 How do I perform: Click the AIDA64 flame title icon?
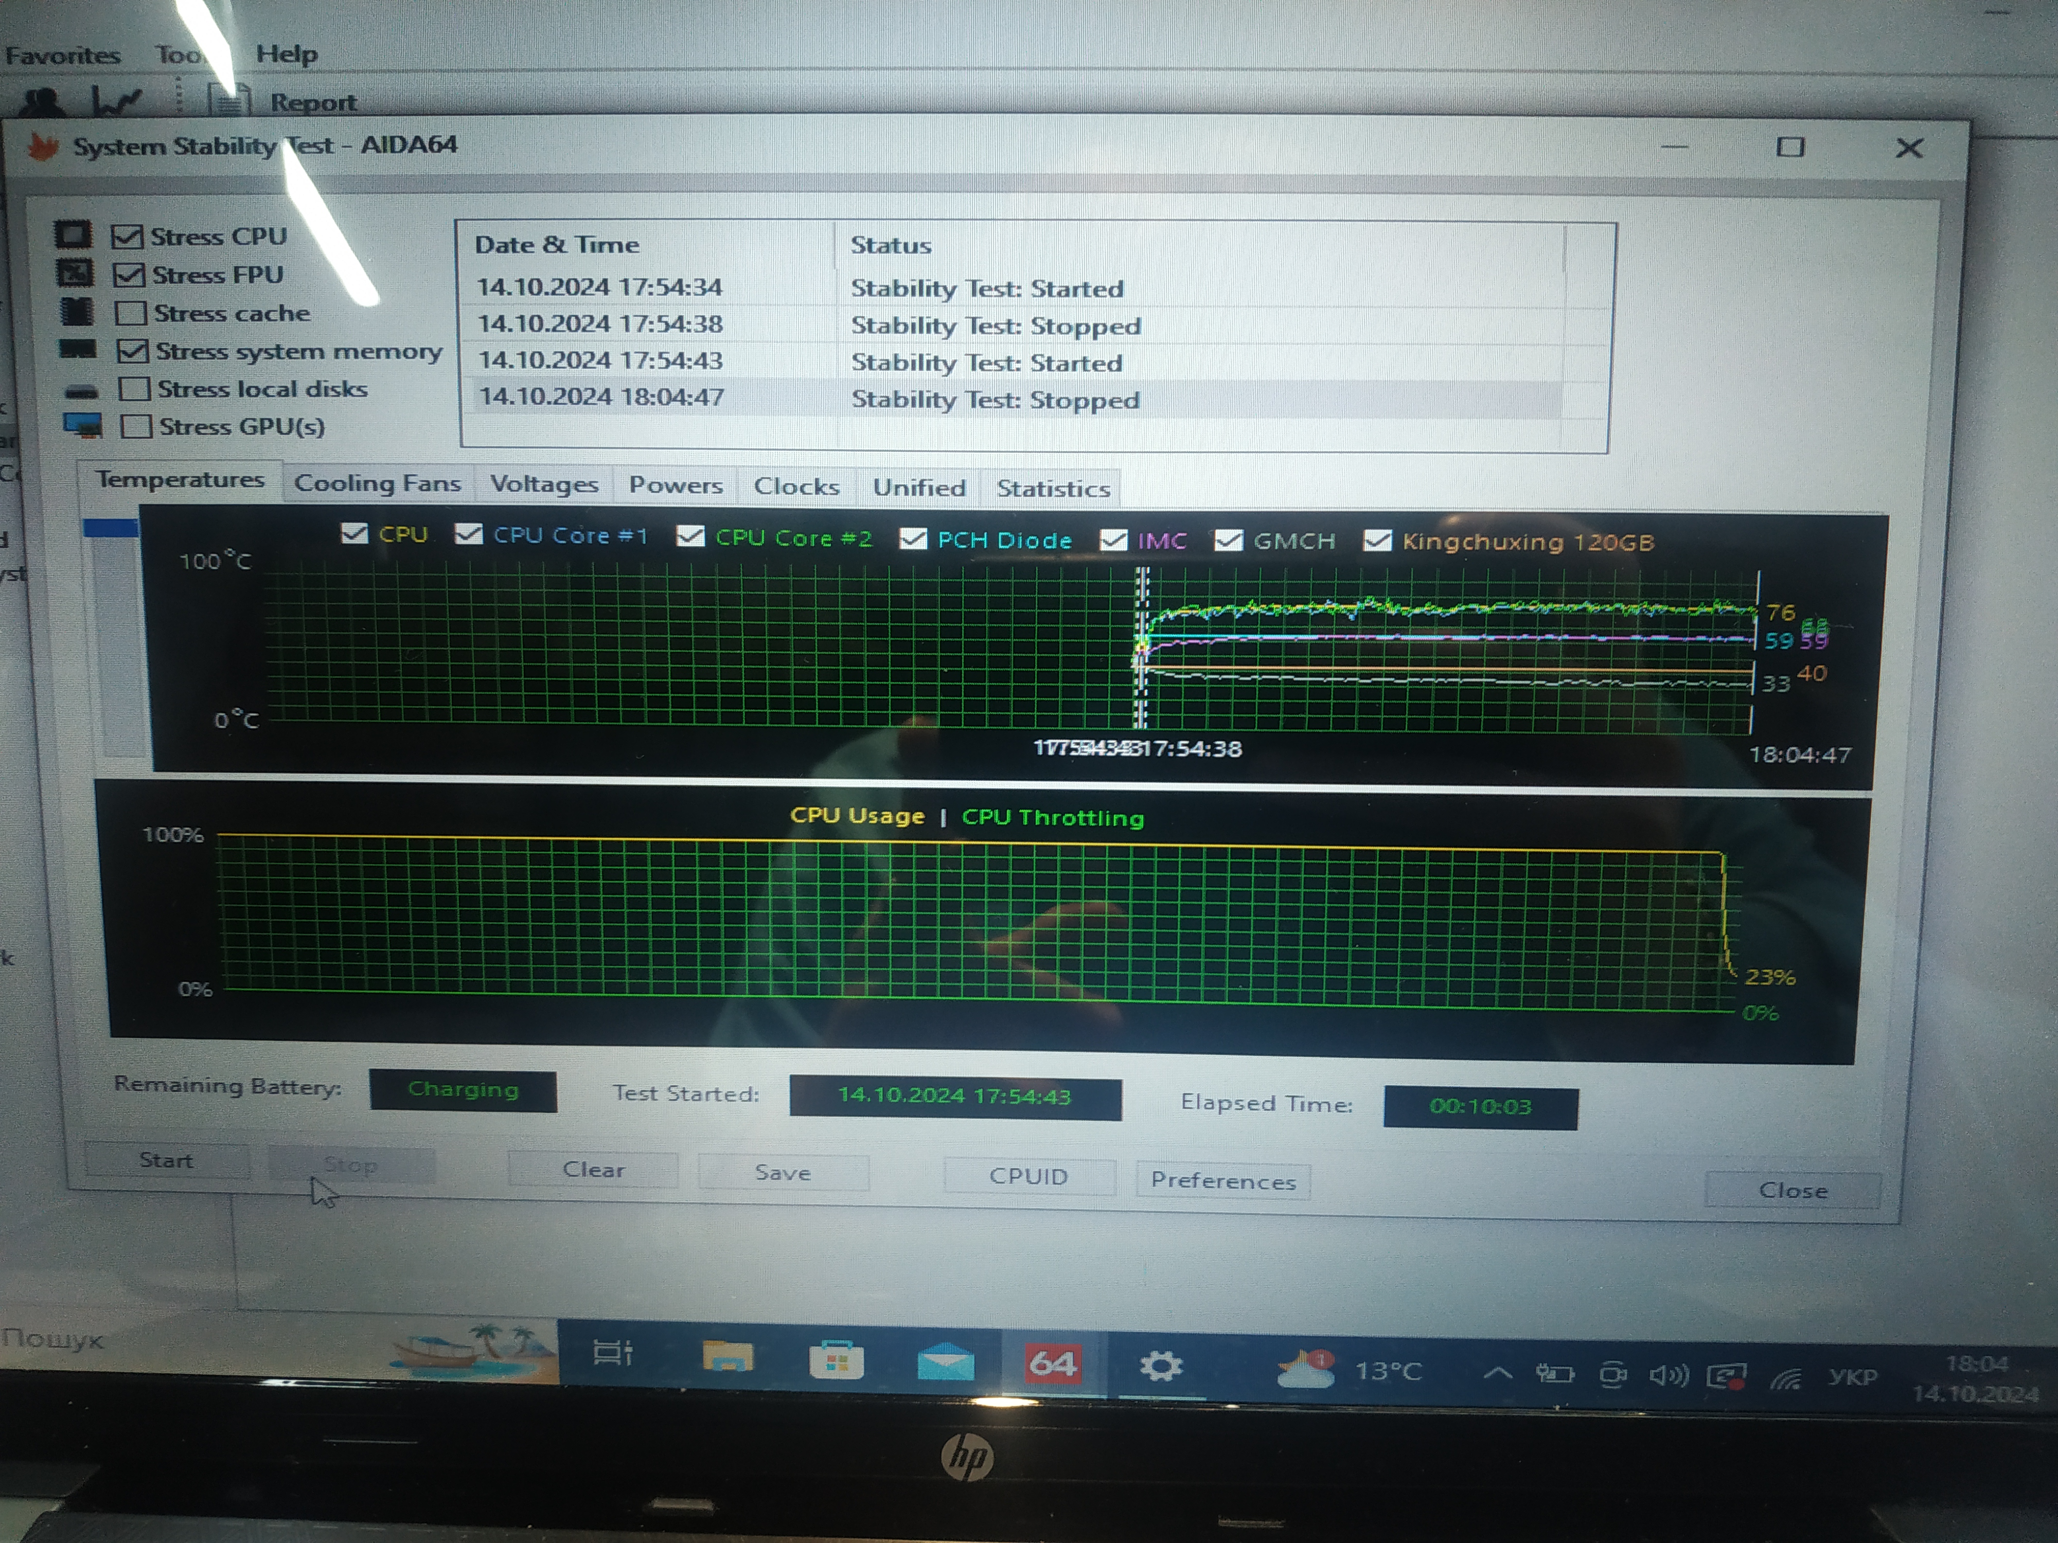(42, 147)
